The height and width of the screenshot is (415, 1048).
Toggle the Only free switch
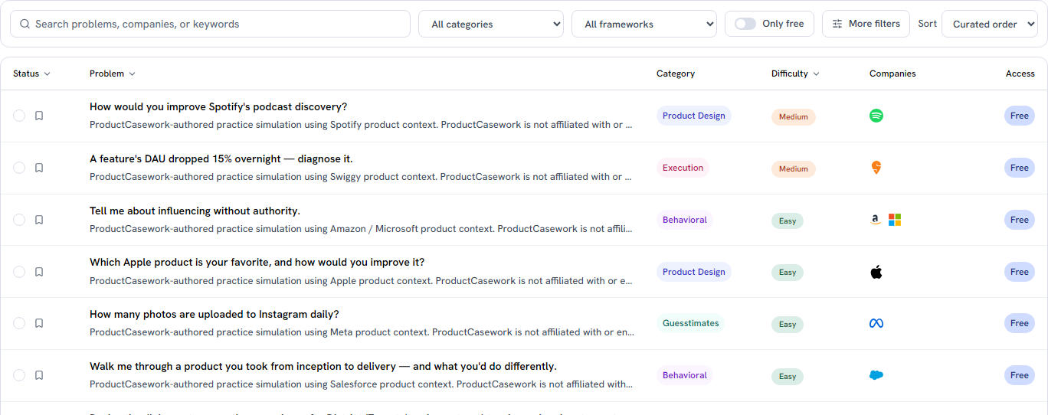point(745,24)
